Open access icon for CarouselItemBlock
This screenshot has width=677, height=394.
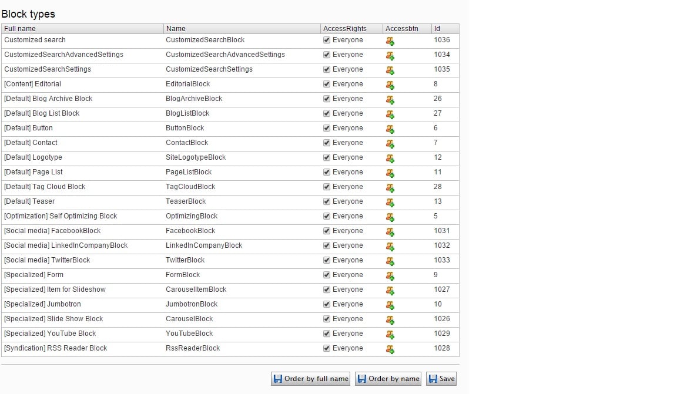390,291
